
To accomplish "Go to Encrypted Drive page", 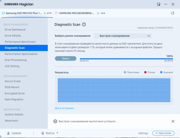I will point(15,93).
